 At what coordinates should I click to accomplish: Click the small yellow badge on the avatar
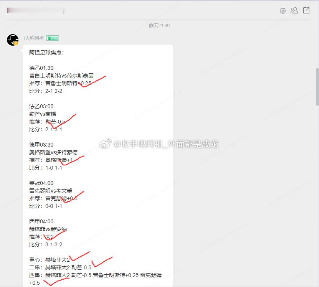16,44
